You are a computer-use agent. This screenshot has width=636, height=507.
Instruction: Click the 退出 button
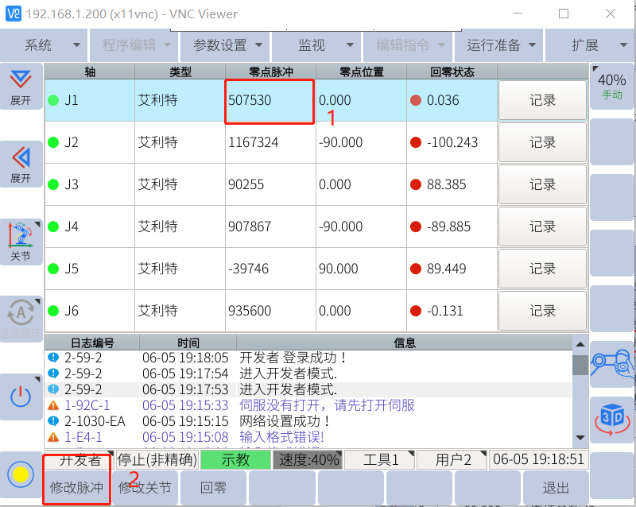(556, 487)
